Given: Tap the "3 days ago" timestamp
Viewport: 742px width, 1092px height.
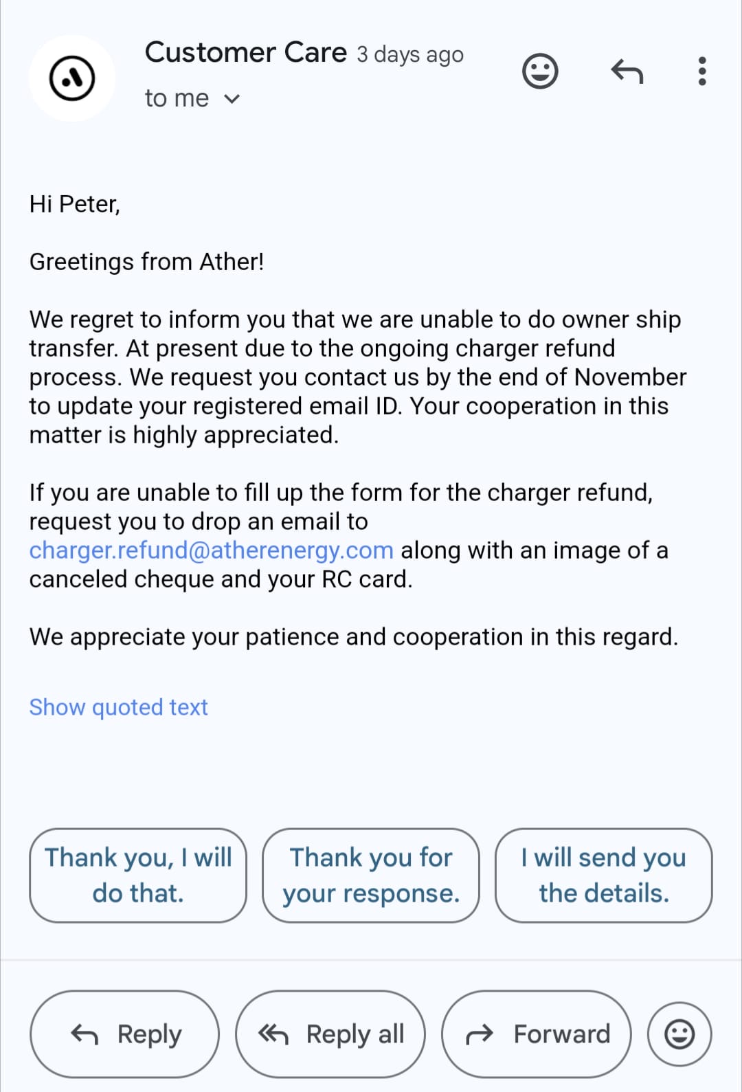Looking at the screenshot, I should (x=410, y=54).
